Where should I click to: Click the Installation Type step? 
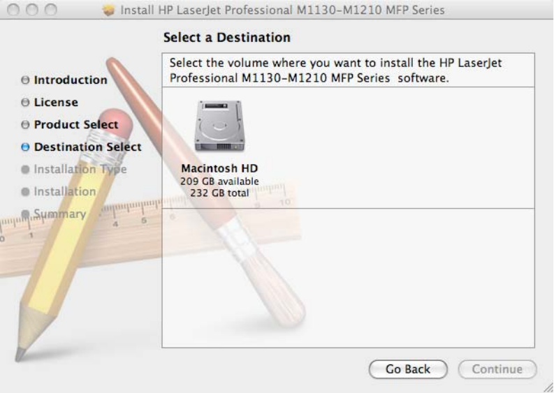[80, 169]
